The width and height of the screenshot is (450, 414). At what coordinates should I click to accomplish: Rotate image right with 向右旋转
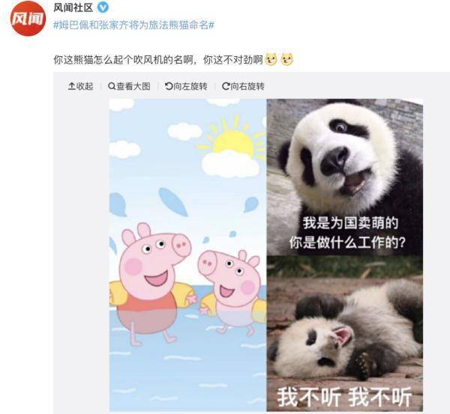pos(243,86)
